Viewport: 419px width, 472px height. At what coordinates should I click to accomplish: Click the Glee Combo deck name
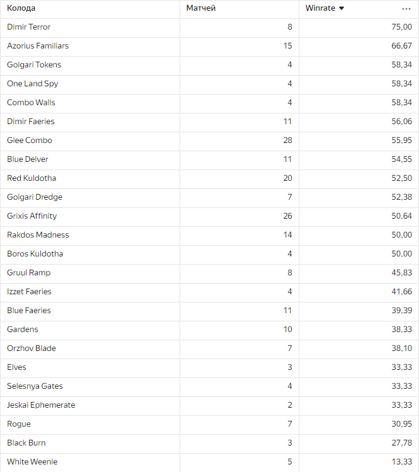(x=30, y=141)
